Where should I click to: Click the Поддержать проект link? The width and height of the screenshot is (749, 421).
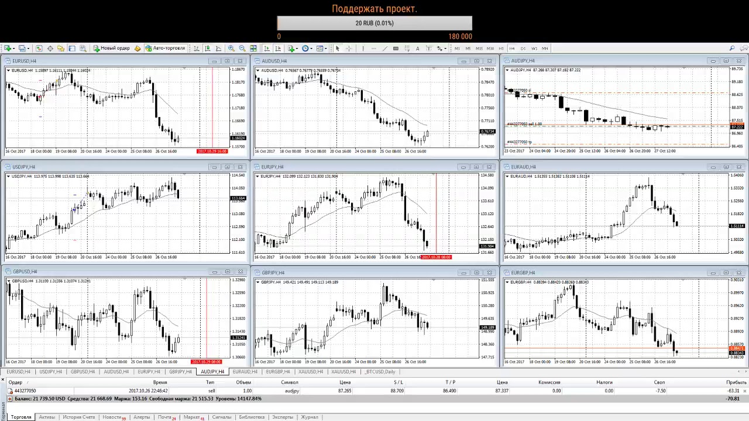[x=374, y=9]
